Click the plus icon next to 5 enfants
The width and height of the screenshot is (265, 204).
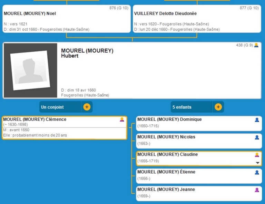(x=218, y=107)
